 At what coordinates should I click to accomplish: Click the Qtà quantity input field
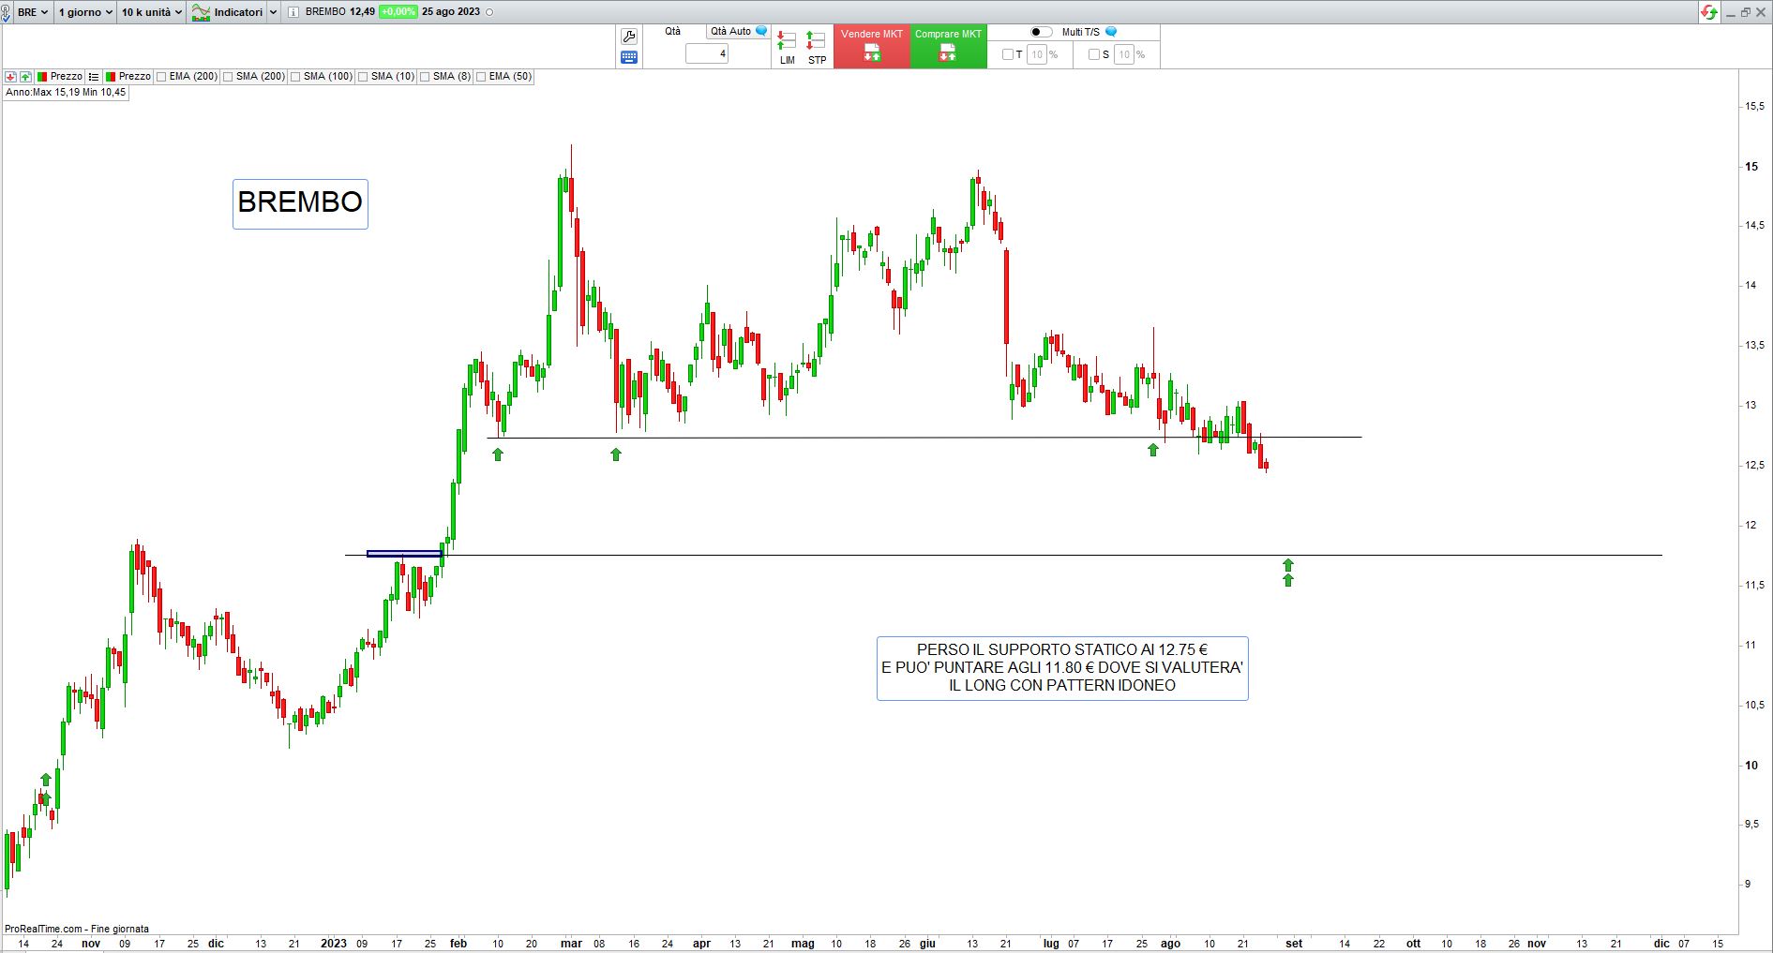[707, 54]
